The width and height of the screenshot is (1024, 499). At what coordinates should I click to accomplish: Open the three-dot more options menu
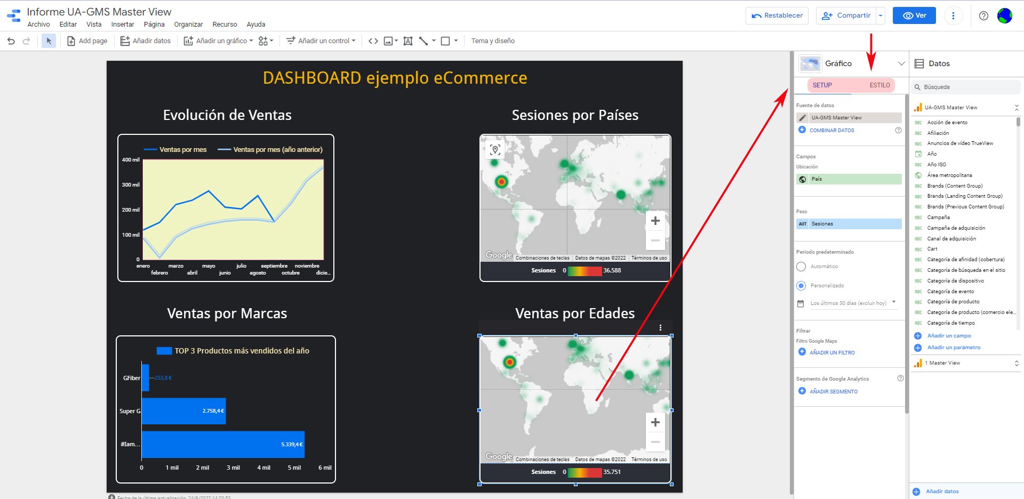[953, 15]
